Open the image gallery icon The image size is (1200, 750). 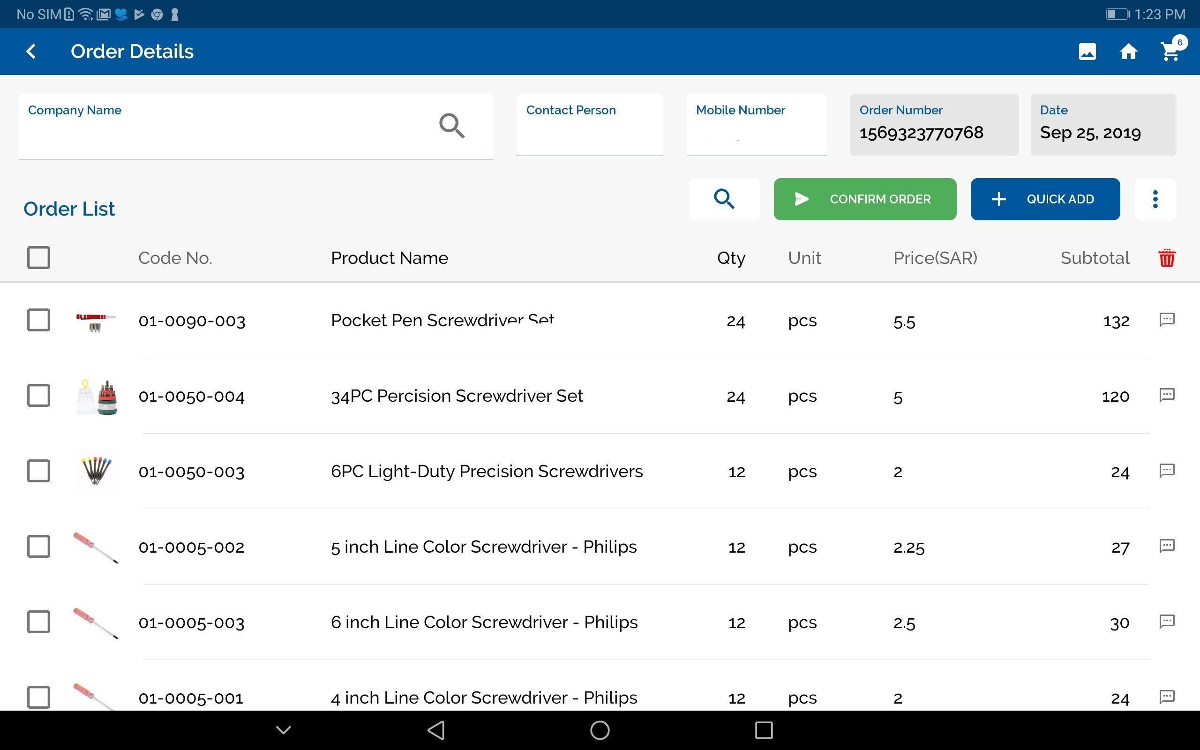[1087, 52]
